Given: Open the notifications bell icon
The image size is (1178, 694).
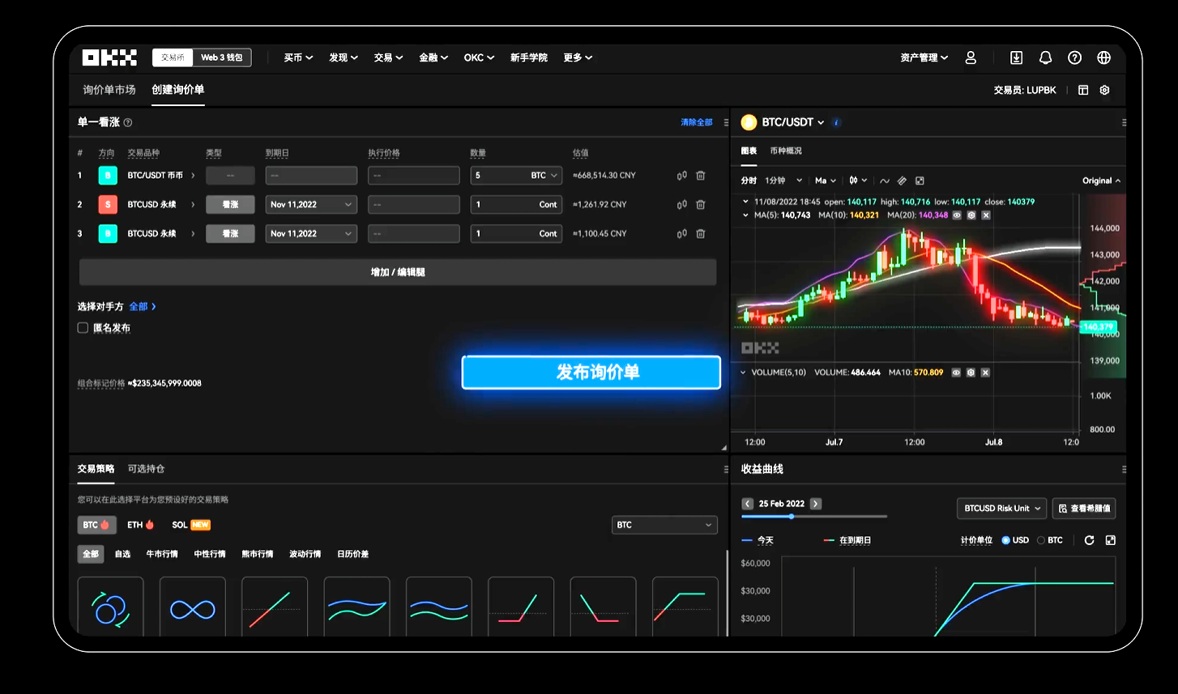Looking at the screenshot, I should point(1046,57).
